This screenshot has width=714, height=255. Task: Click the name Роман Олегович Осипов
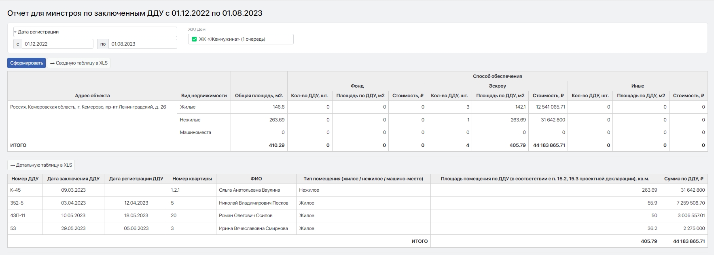click(x=246, y=215)
